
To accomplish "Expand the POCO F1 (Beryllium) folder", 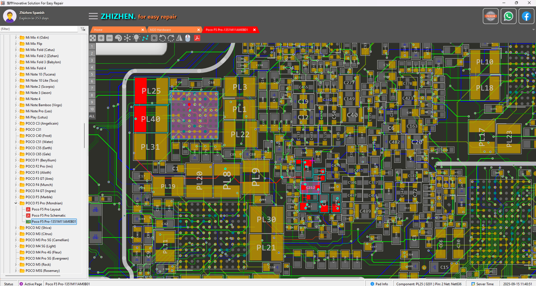I will pyautogui.click(x=16, y=160).
